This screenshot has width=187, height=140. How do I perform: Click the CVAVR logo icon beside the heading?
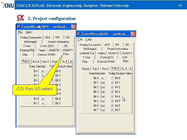[x=21, y=18]
